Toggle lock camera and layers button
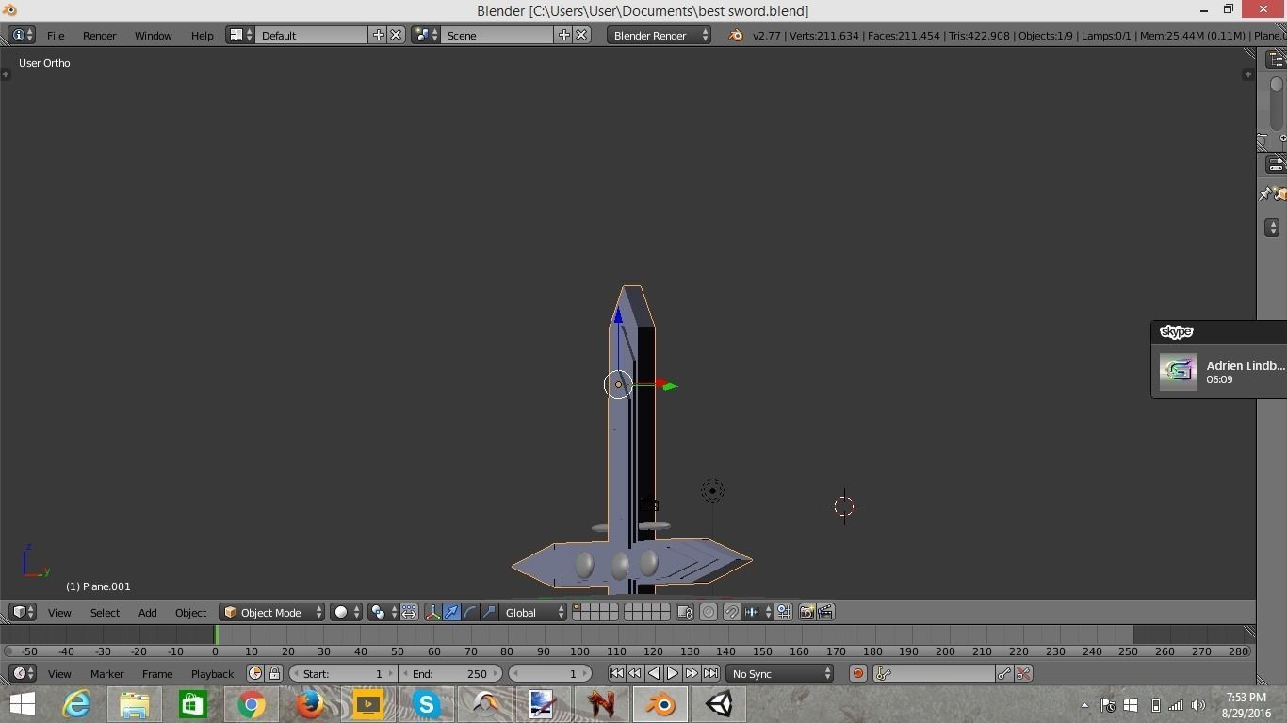The width and height of the screenshot is (1287, 723). click(685, 612)
